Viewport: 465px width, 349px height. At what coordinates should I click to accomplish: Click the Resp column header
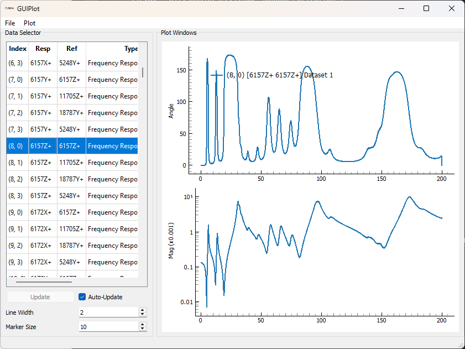coord(43,49)
